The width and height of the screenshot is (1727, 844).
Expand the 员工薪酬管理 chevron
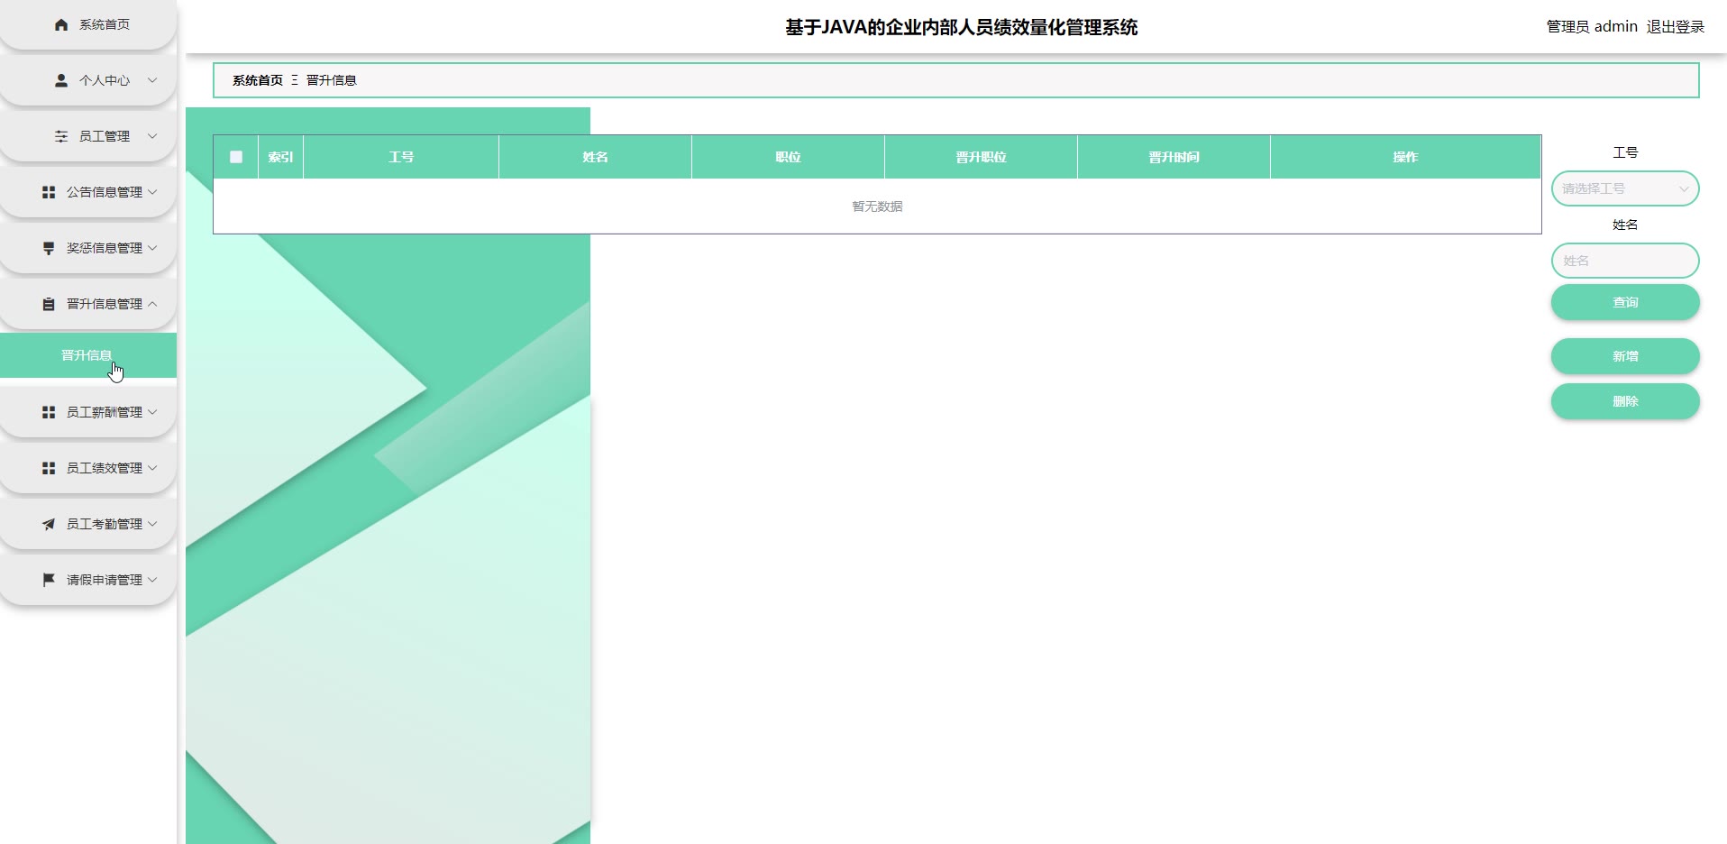(152, 412)
